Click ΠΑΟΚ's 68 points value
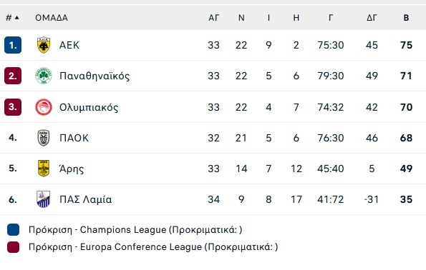The width and height of the screenshot is (426, 270). 406,138
